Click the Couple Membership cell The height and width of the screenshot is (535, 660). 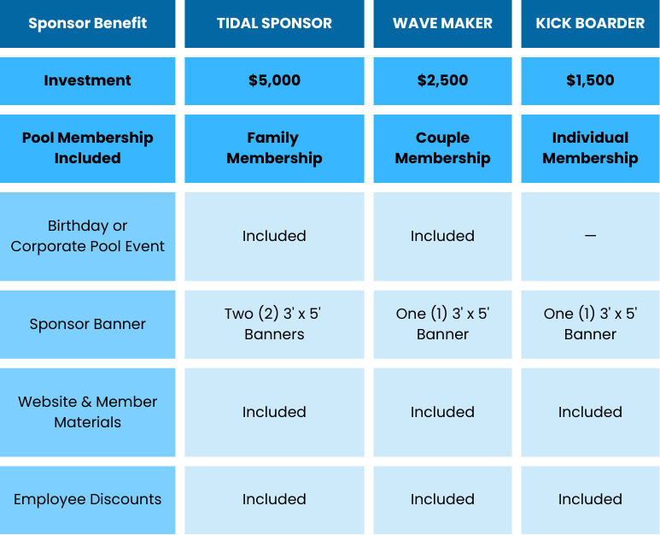click(442, 148)
